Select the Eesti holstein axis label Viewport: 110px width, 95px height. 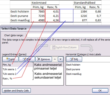click(x=73, y=65)
